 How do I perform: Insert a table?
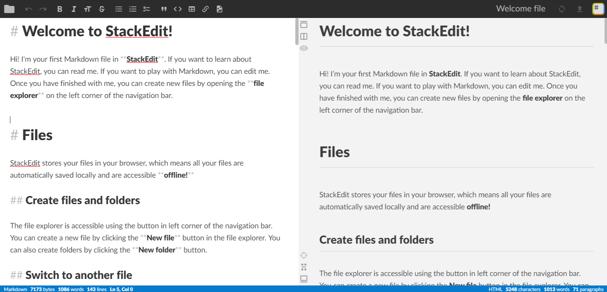(x=192, y=9)
